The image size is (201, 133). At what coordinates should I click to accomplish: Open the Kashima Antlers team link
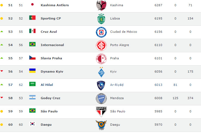tap(55, 5)
